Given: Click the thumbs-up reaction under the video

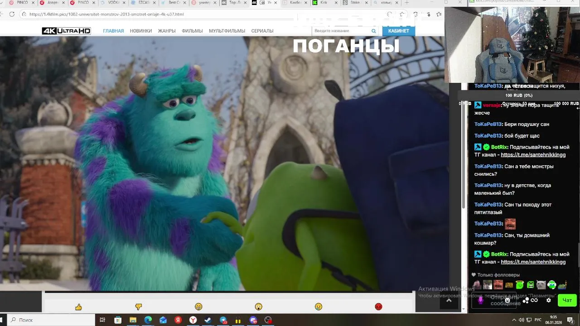Looking at the screenshot, I should click(x=78, y=307).
